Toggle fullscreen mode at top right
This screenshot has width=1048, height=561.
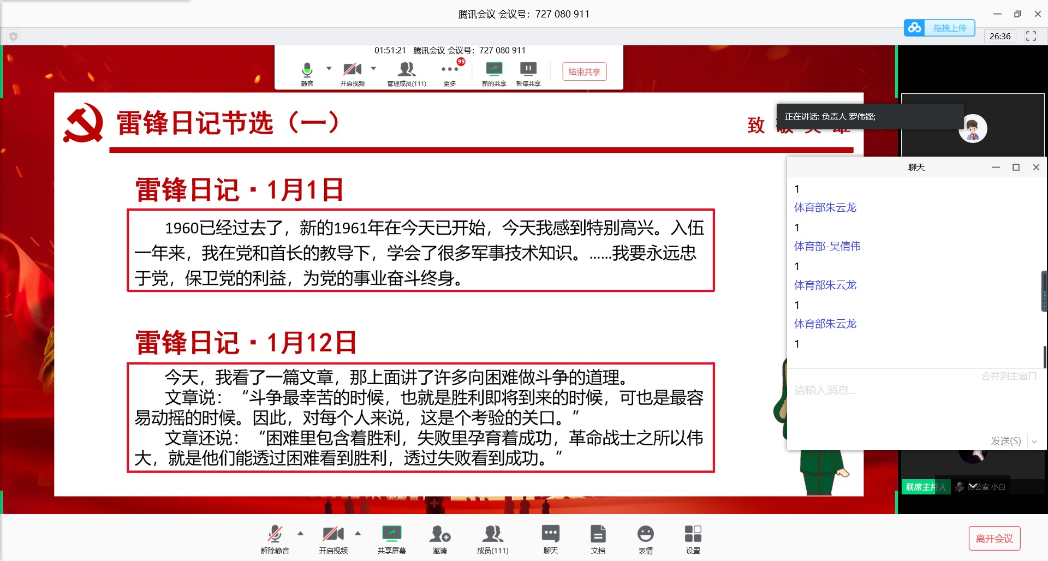pos(1031,36)
